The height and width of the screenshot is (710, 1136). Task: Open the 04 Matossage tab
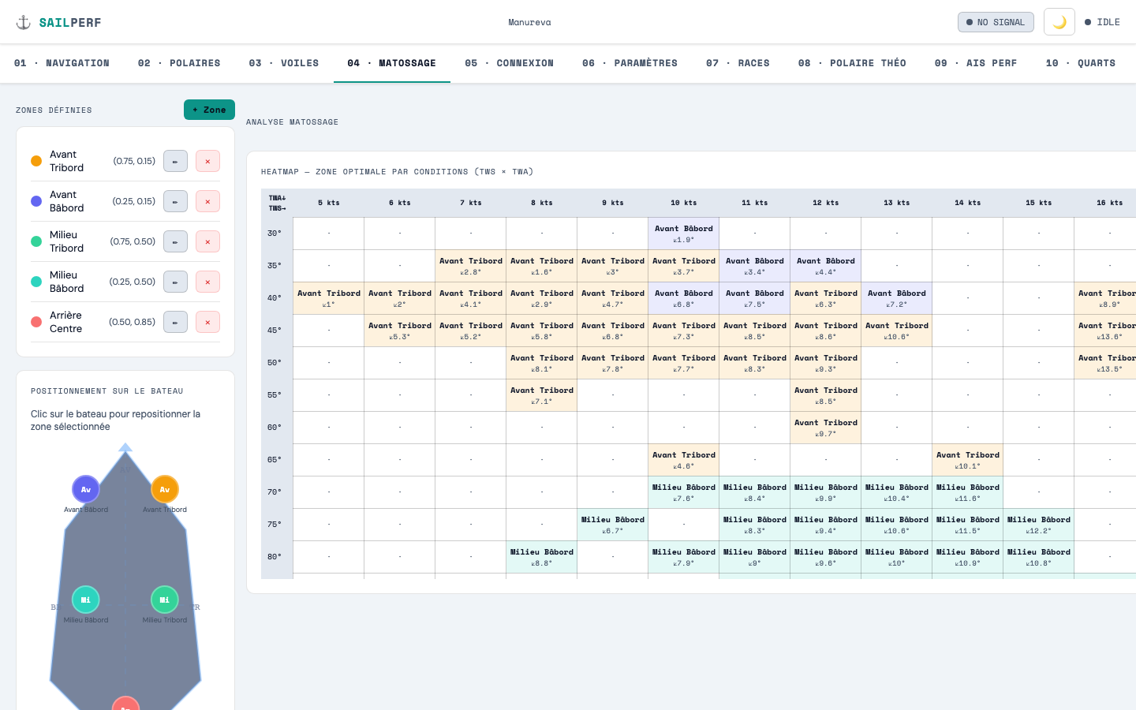click(x=391, y=63)
